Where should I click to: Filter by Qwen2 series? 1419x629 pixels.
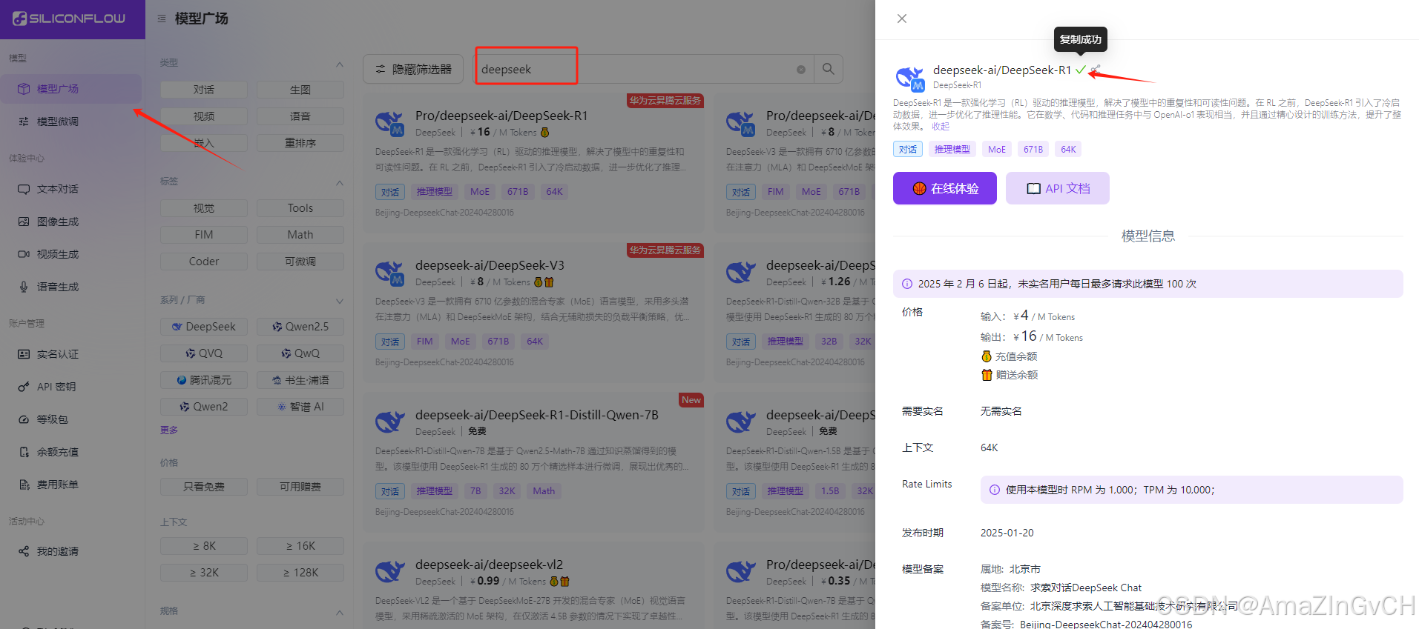[x=204, y=407]
